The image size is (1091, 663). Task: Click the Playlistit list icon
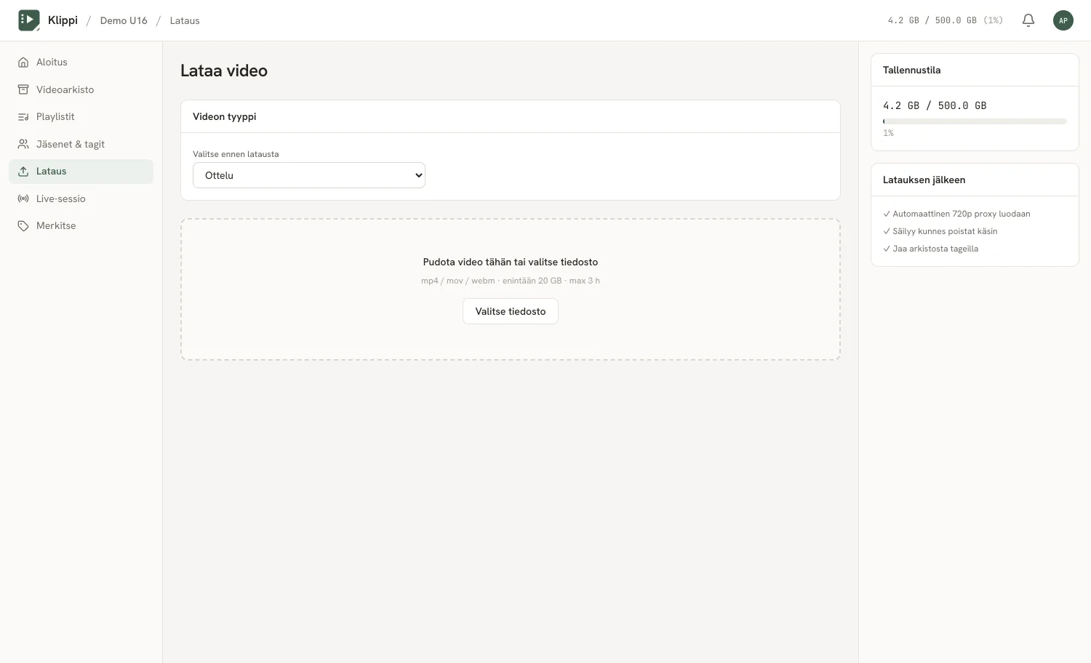click(23, 117)
